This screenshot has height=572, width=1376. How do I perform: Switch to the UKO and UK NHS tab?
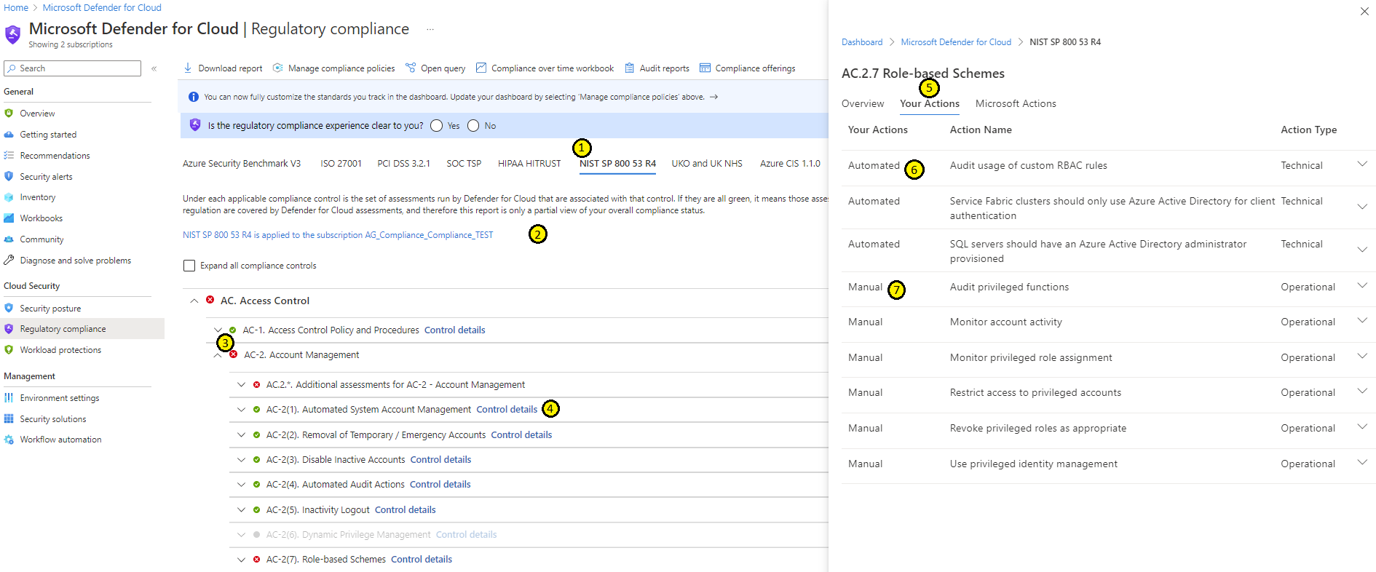707,164
